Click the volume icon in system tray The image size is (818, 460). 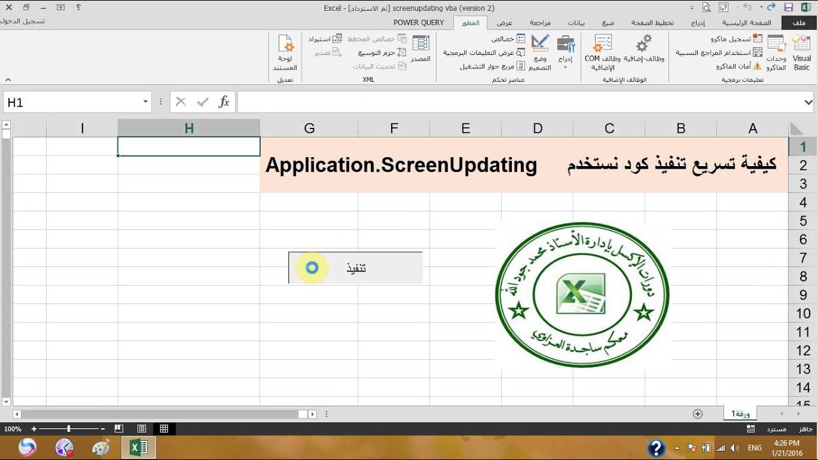(734, 447)
